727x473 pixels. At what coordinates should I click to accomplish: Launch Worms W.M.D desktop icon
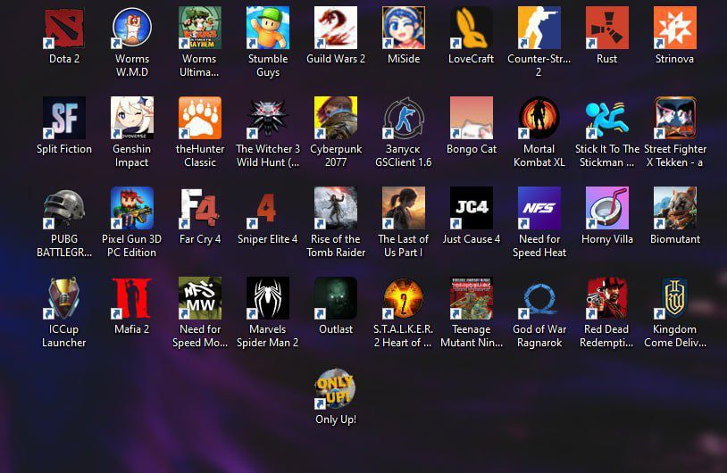[x=132, y=28]
